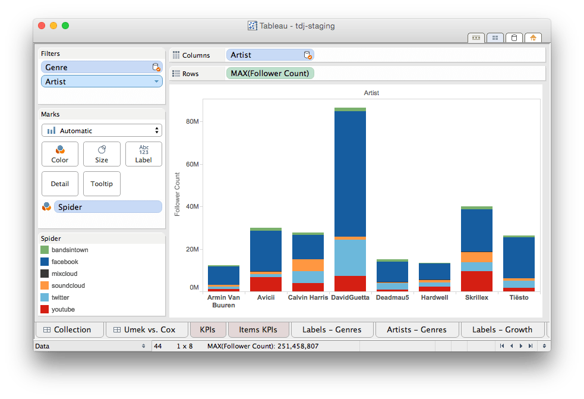Click the Tooltip marks button
584x399 pixels.
[102, 184]
